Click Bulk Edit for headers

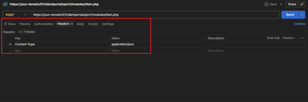(273, 38)
